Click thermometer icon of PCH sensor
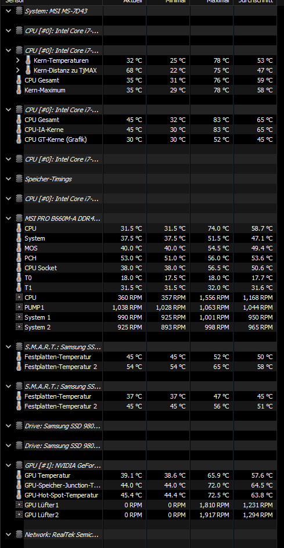This screenshot has width=284, height=548. tap(19, 258)
